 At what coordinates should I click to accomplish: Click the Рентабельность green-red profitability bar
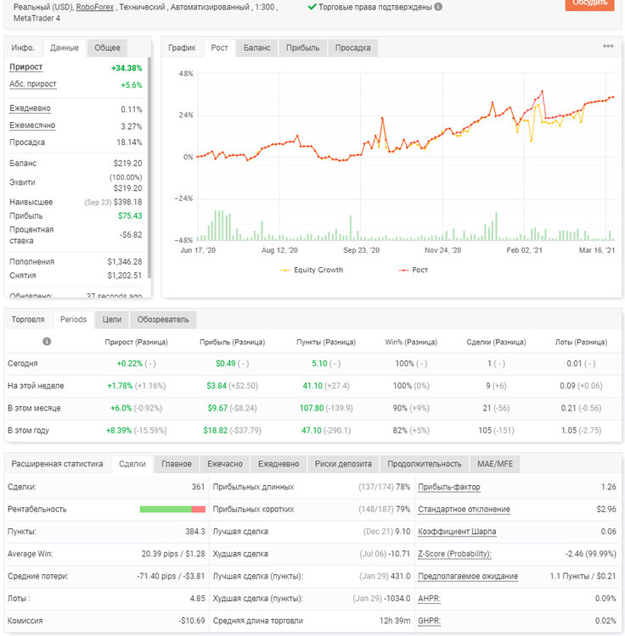click(172, 510)
